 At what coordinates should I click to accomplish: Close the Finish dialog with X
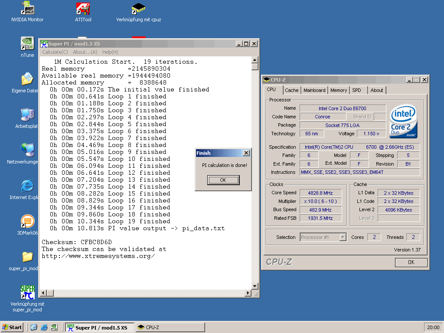coord(246,153)
